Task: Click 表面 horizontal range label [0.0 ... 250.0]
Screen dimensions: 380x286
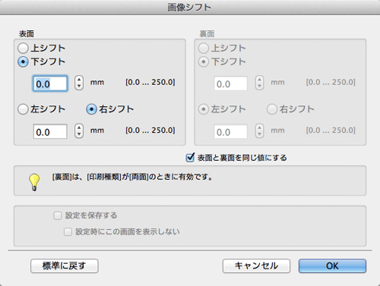Action: coord(150,130)
